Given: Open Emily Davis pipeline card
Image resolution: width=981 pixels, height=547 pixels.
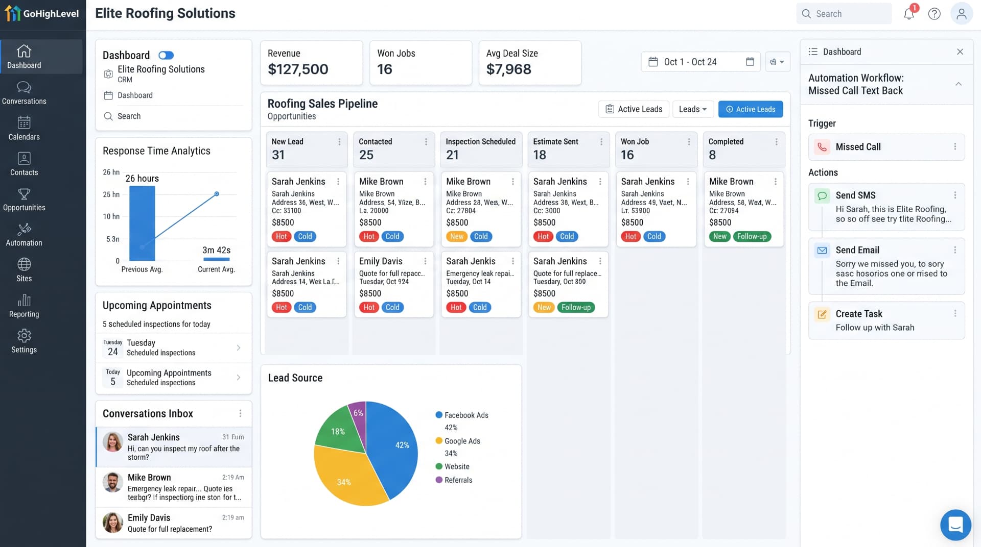Looking at the screenshot, I should [393, 284].
